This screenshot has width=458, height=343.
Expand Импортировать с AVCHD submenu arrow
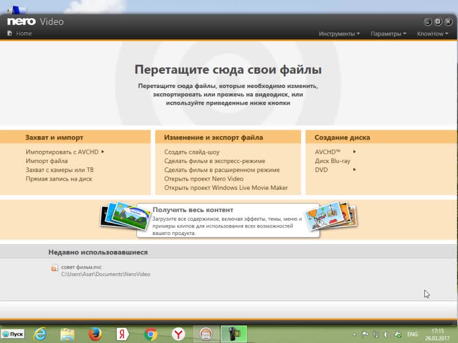point(102,151)
